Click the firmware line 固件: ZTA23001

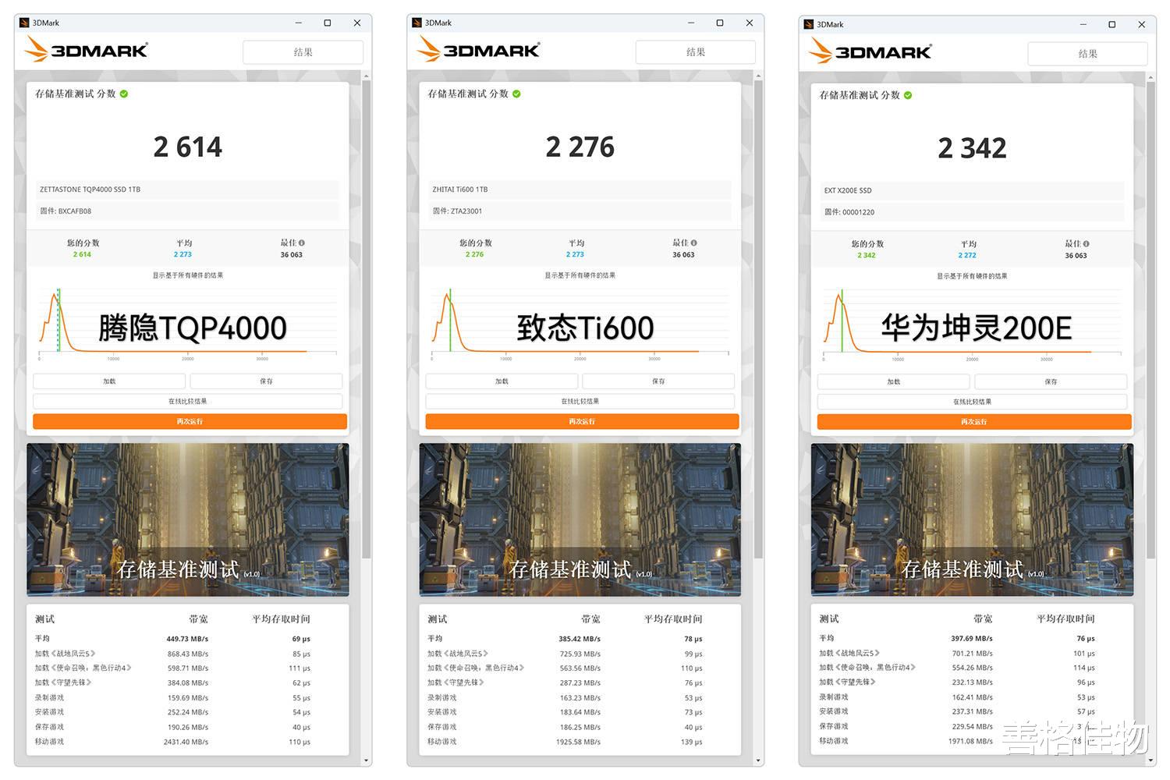click(x=457, y=211)
